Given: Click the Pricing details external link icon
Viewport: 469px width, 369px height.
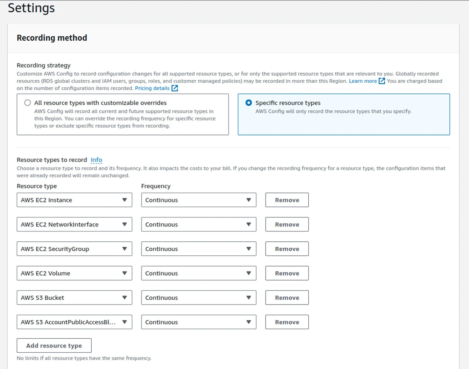Looking at the screenshot, I should (175, 88).
